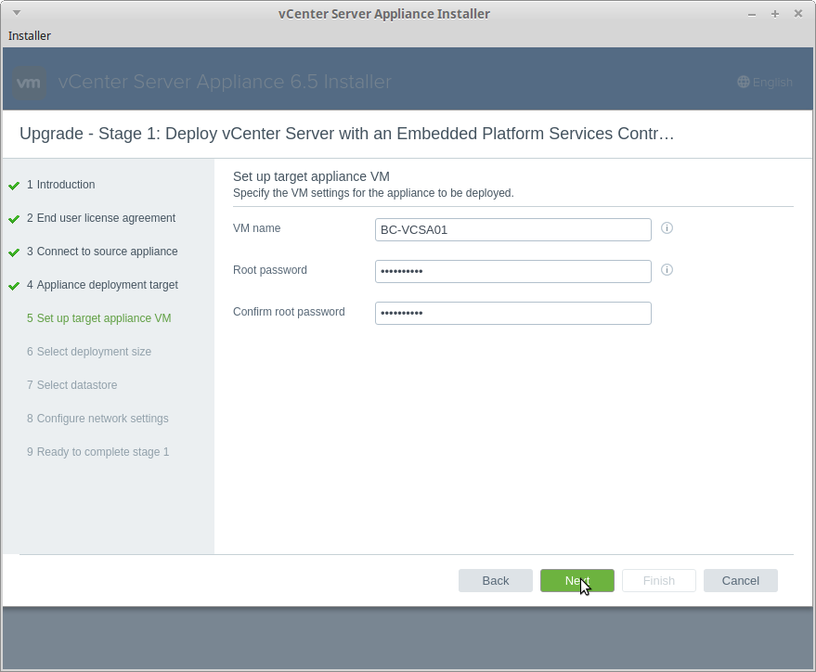The height and width of the screenshot is (672, 816).
Task: Minimize the installer window
Action: click(751, 14)
